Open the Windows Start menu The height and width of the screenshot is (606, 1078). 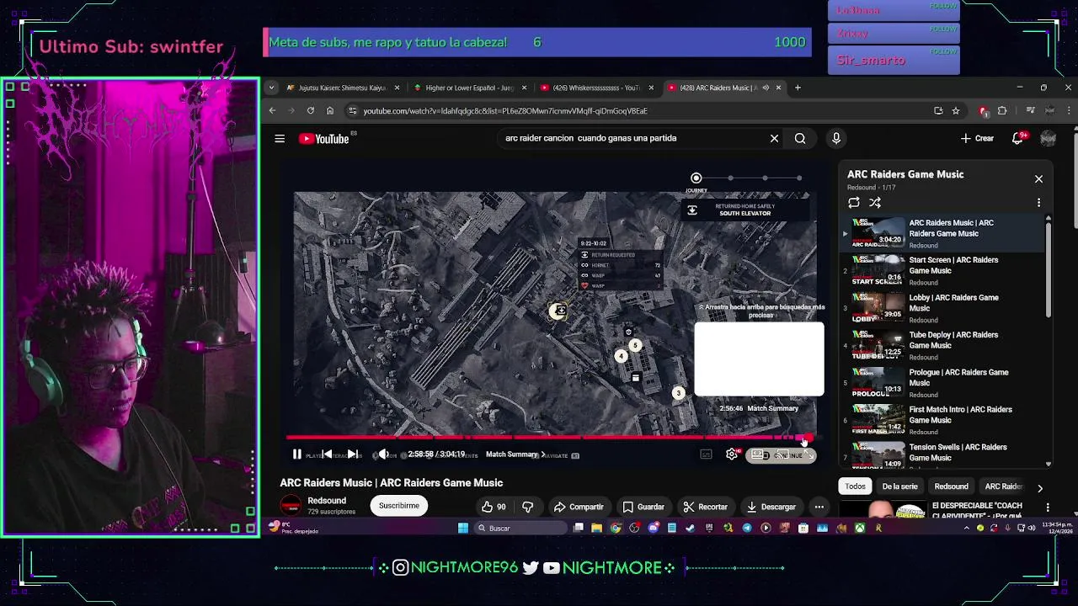click(462, 528)
